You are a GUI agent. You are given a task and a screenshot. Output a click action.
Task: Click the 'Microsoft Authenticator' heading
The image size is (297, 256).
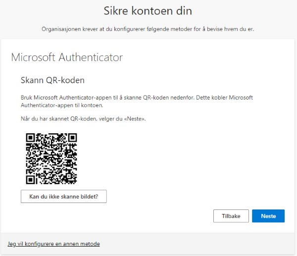(x=67, y=57)
